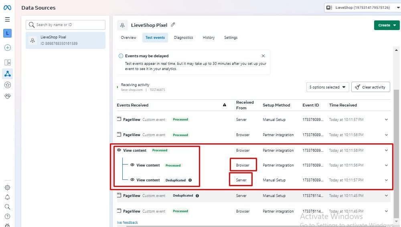The width and height of the screenshot is (401, 227).
Task: Click the bug report icon
Action: pos(7,225)
